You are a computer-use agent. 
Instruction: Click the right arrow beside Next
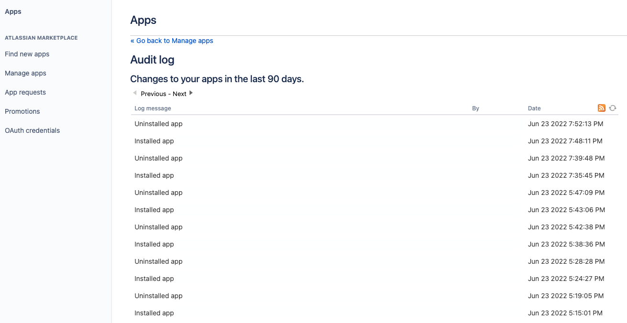191,93
